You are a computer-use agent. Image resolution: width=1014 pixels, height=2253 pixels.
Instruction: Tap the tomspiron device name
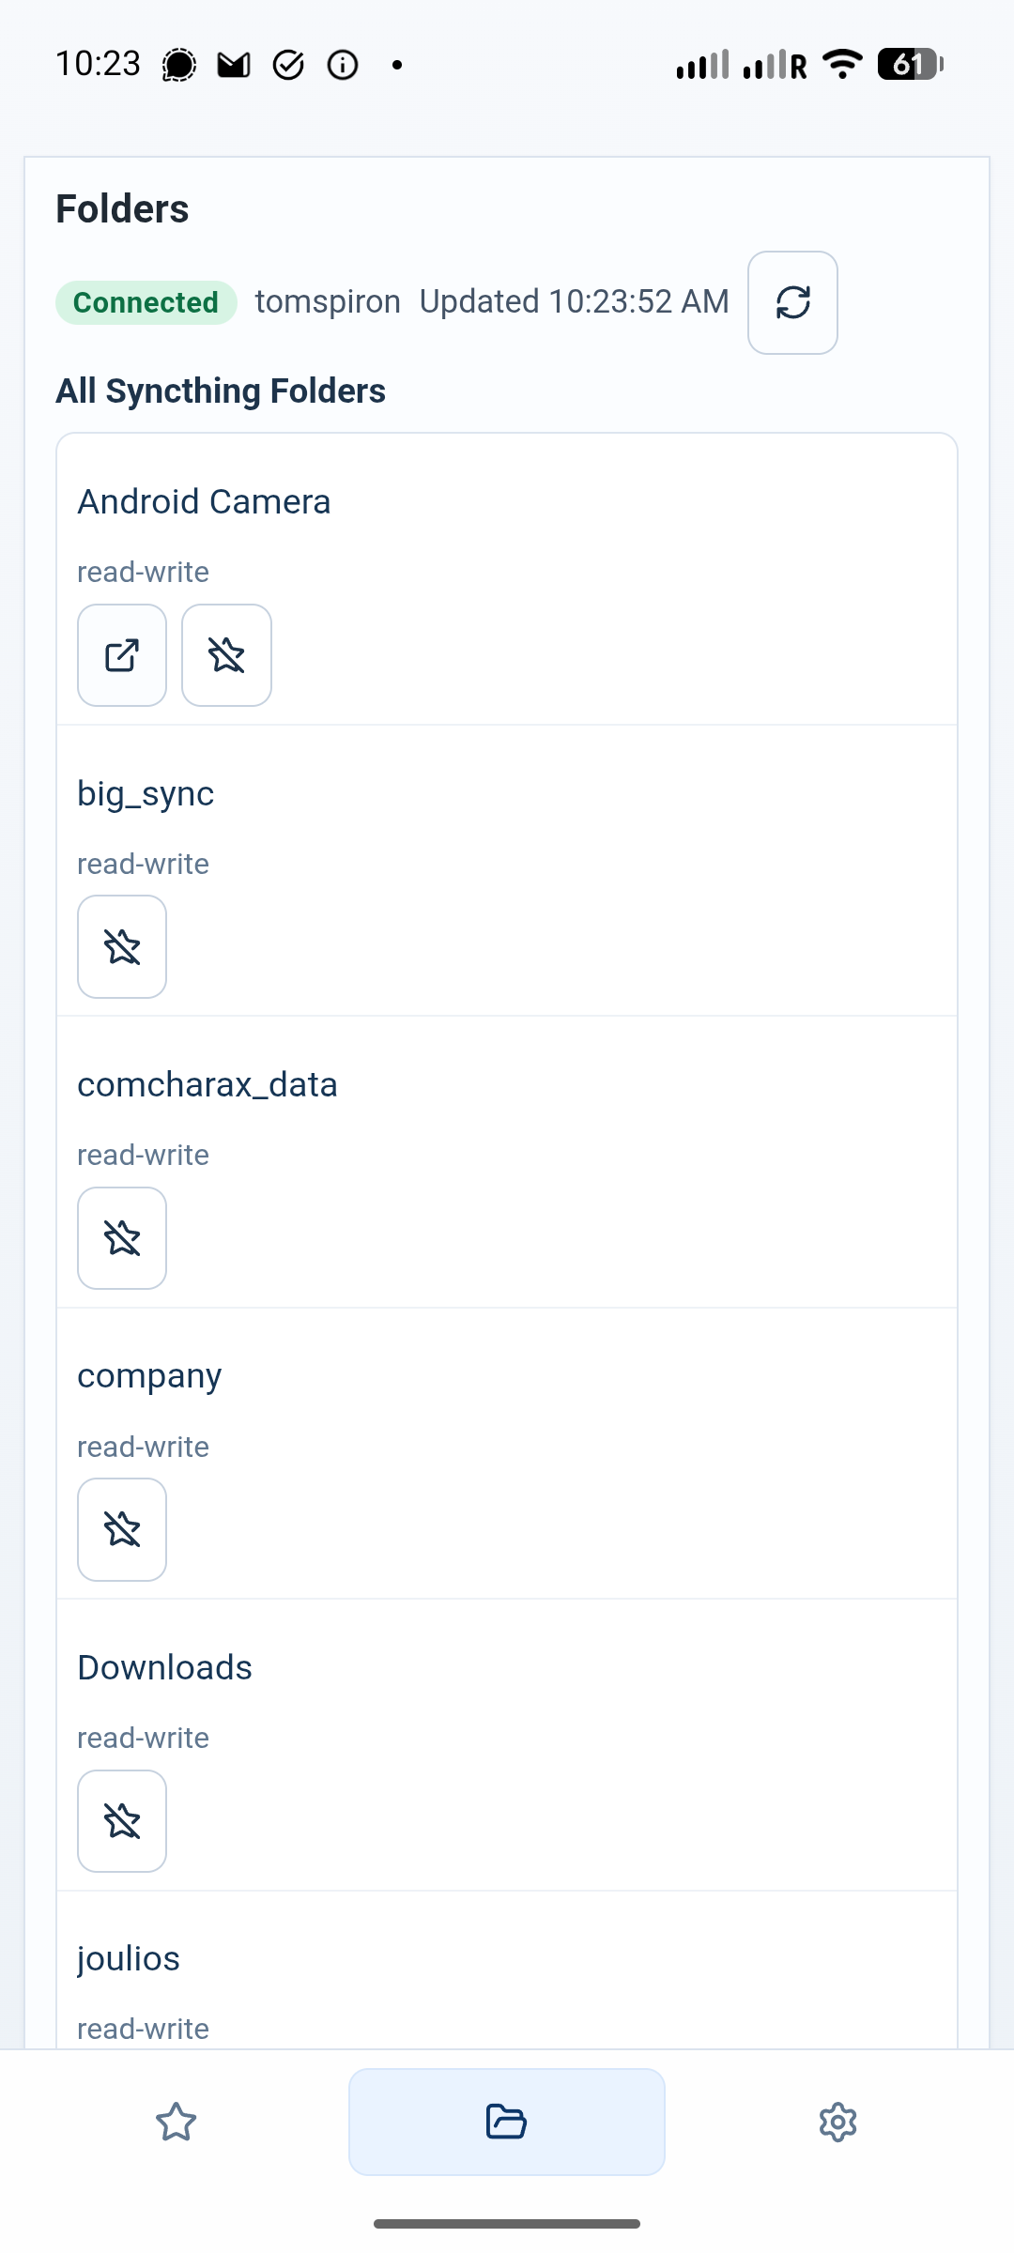(x=328, y=301)
